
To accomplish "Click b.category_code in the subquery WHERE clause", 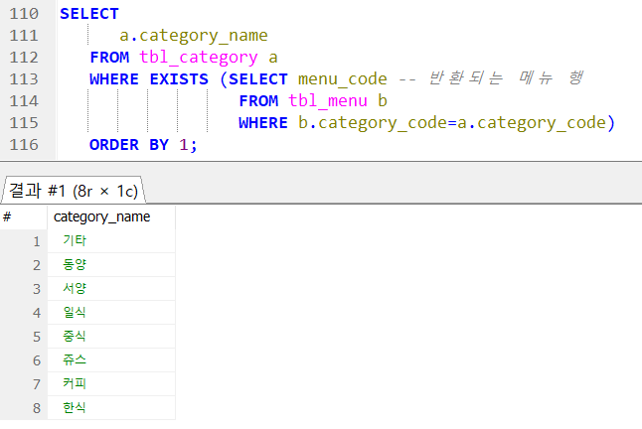I will [372, 123].
